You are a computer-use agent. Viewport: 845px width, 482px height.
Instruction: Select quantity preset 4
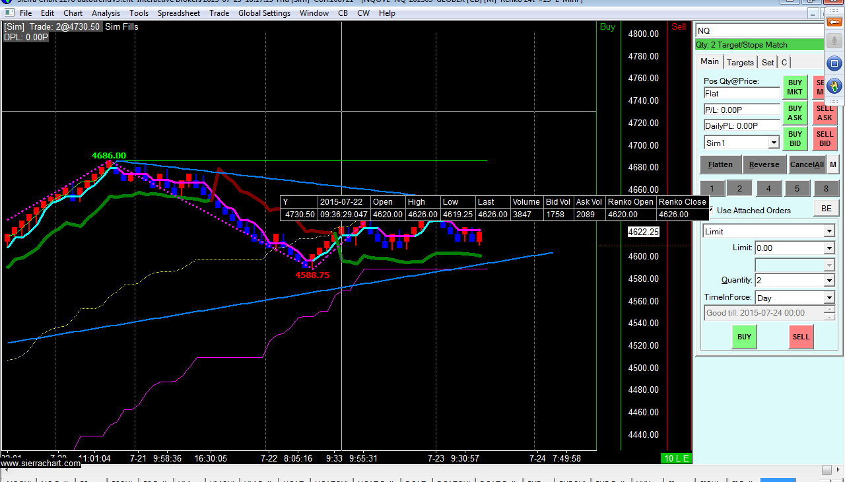pos(768,189)
